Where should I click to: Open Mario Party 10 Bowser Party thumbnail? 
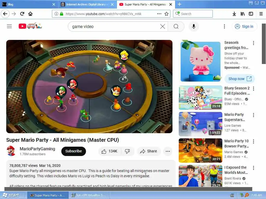click(201, 151)
